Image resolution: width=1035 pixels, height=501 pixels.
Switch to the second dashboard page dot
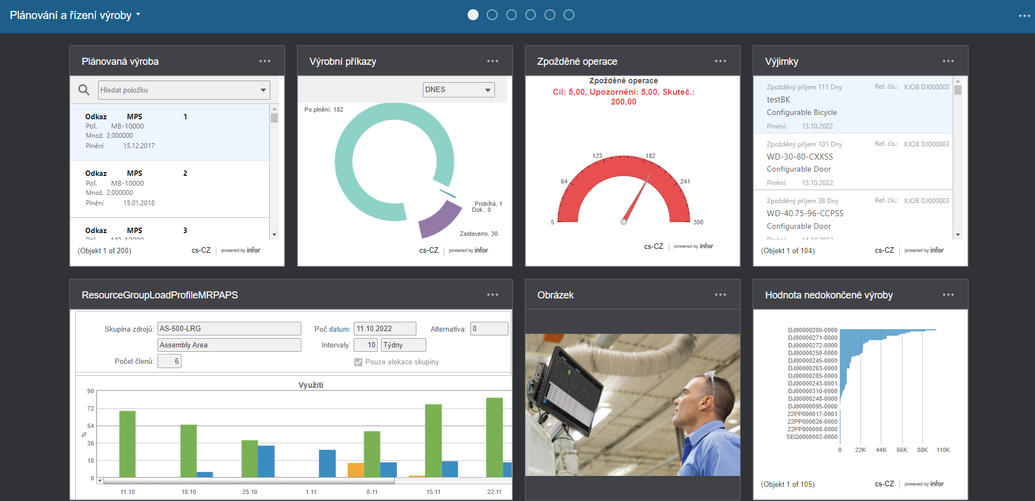(492, 15)
